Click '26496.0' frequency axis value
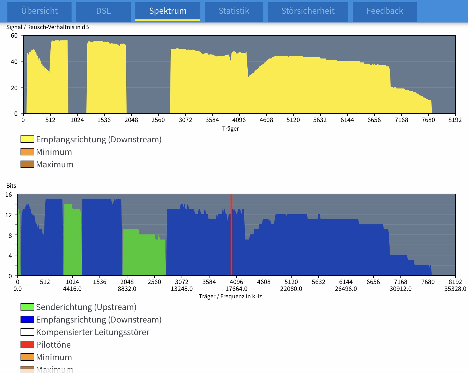Viewport: 468px width, 373px height. coord(346,289)
